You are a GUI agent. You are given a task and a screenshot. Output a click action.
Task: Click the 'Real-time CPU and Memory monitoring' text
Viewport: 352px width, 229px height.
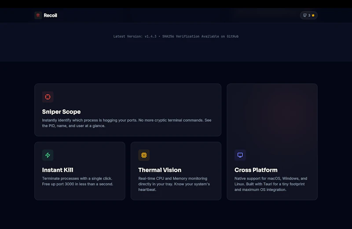pos(174,184)
